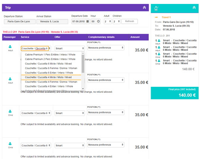Click the service list scrollbar thumb

pos(83,64)
